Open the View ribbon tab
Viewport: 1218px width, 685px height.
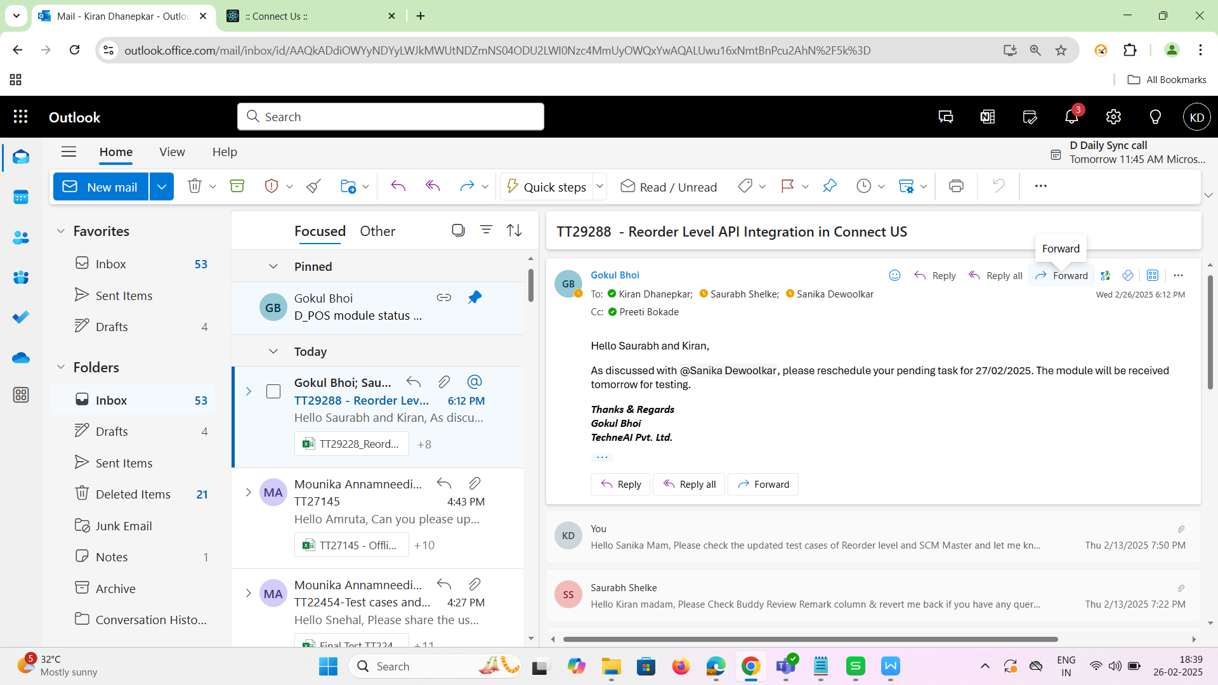[x=172, y=152]
